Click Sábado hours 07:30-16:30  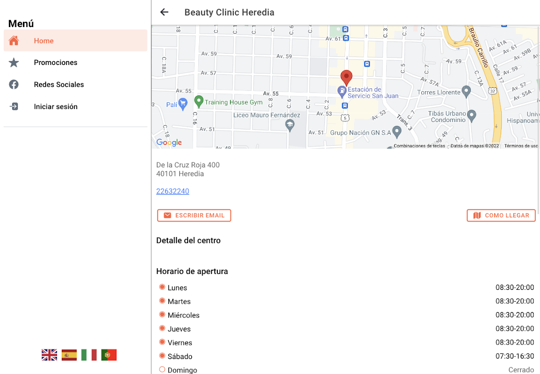[x=515, y=356]
